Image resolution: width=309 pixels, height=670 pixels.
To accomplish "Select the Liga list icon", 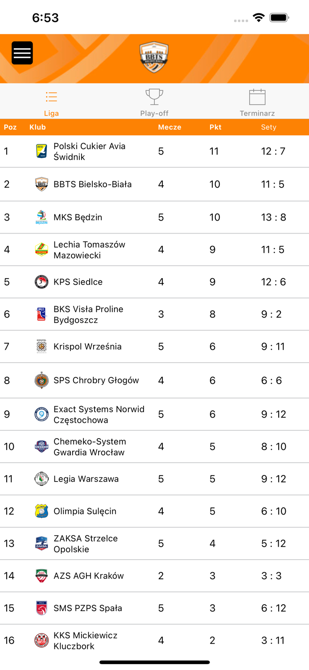I will click(51, 96).
